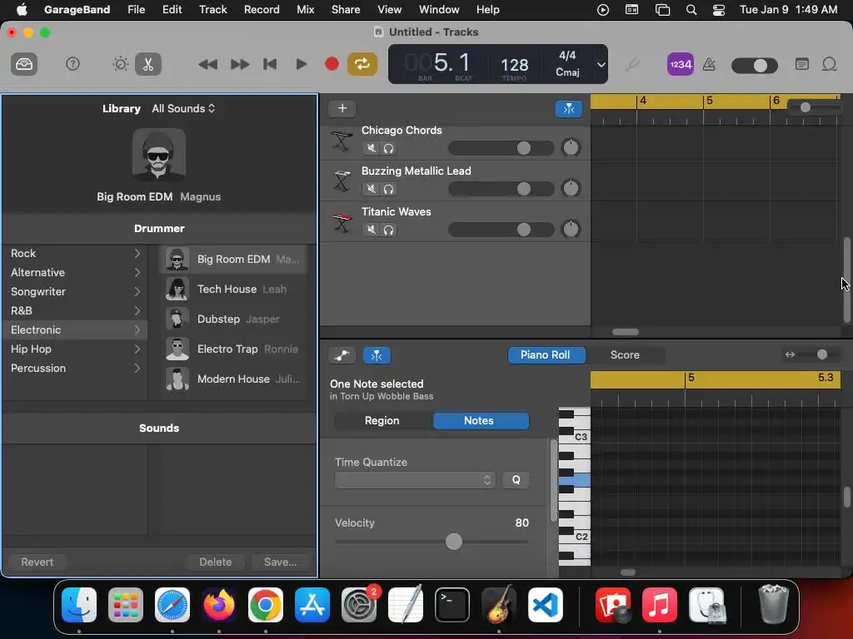Open the All Sounds library dropdown

[x=183, y=109]
